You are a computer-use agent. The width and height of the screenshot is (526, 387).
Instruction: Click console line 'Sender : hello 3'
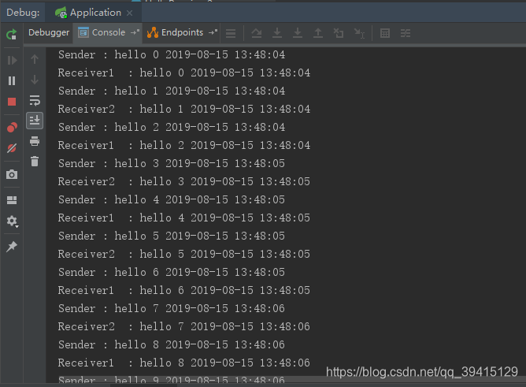click(x=172, y=163)
